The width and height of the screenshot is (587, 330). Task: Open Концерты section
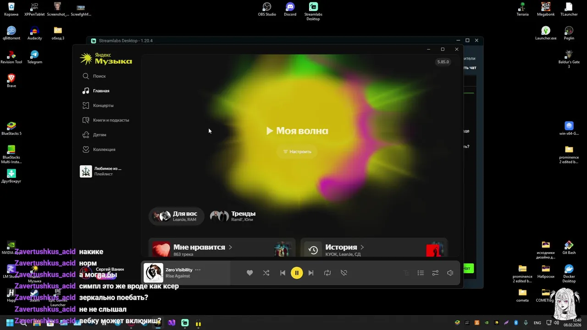coord(98,105)
